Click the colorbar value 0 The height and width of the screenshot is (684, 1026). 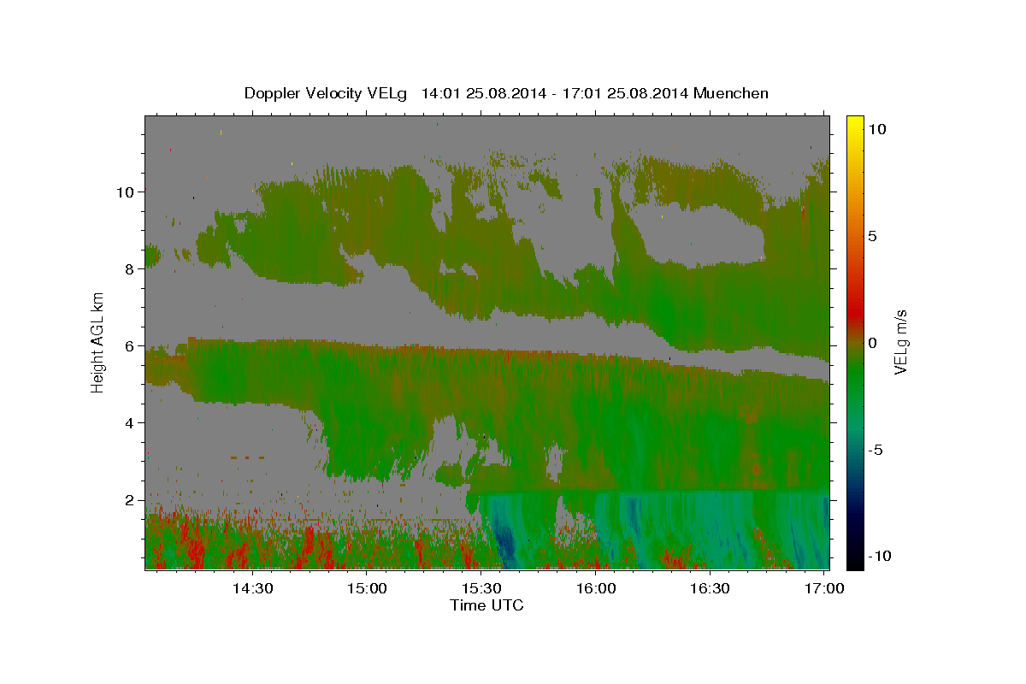tap(872, 343)
